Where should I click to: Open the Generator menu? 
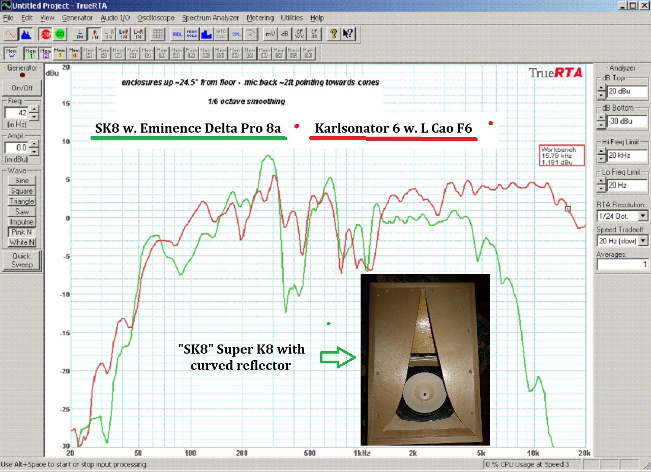point(77,18)
